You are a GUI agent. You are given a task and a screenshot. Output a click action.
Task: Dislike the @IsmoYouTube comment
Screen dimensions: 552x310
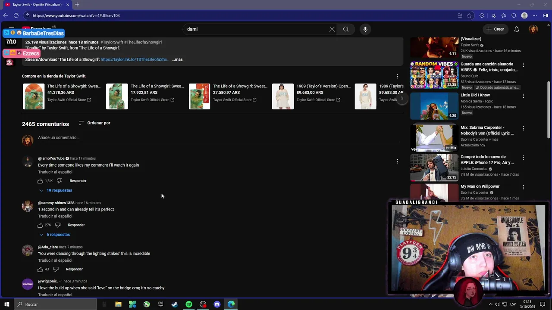[60, 181]
